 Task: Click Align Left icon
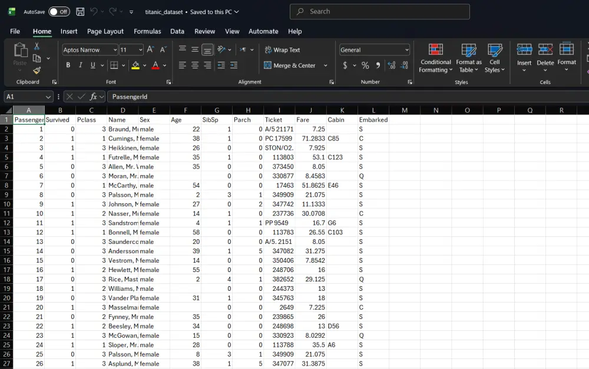(x=183, y=65)
